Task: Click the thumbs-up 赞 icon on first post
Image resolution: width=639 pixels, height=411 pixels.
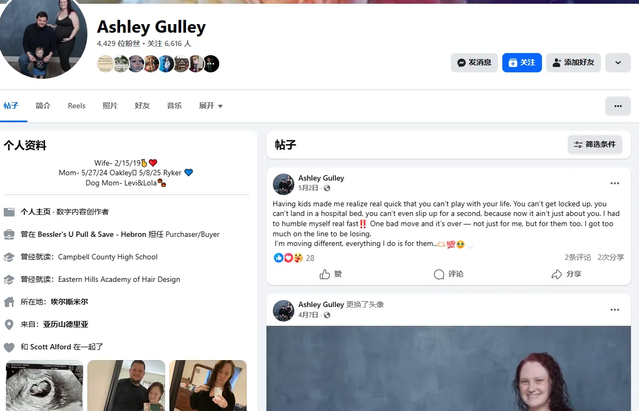Action: 324,274
